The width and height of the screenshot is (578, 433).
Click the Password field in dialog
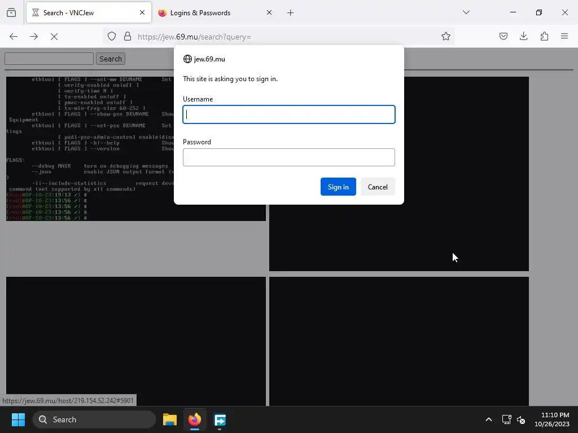click(x=289, y=157)
